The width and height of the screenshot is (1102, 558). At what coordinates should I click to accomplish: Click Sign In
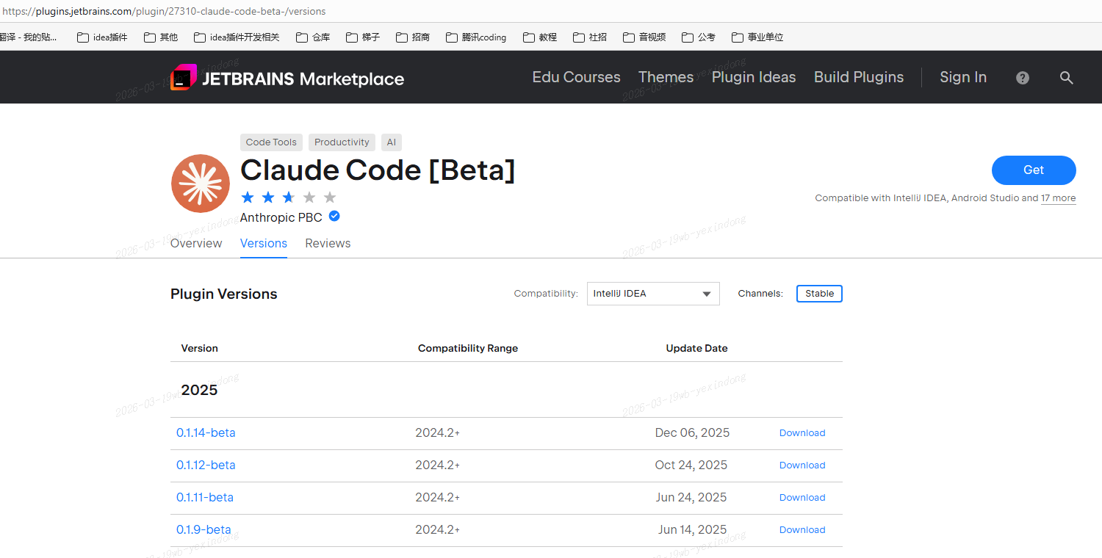pyautogui.click(x=963, y=77)
